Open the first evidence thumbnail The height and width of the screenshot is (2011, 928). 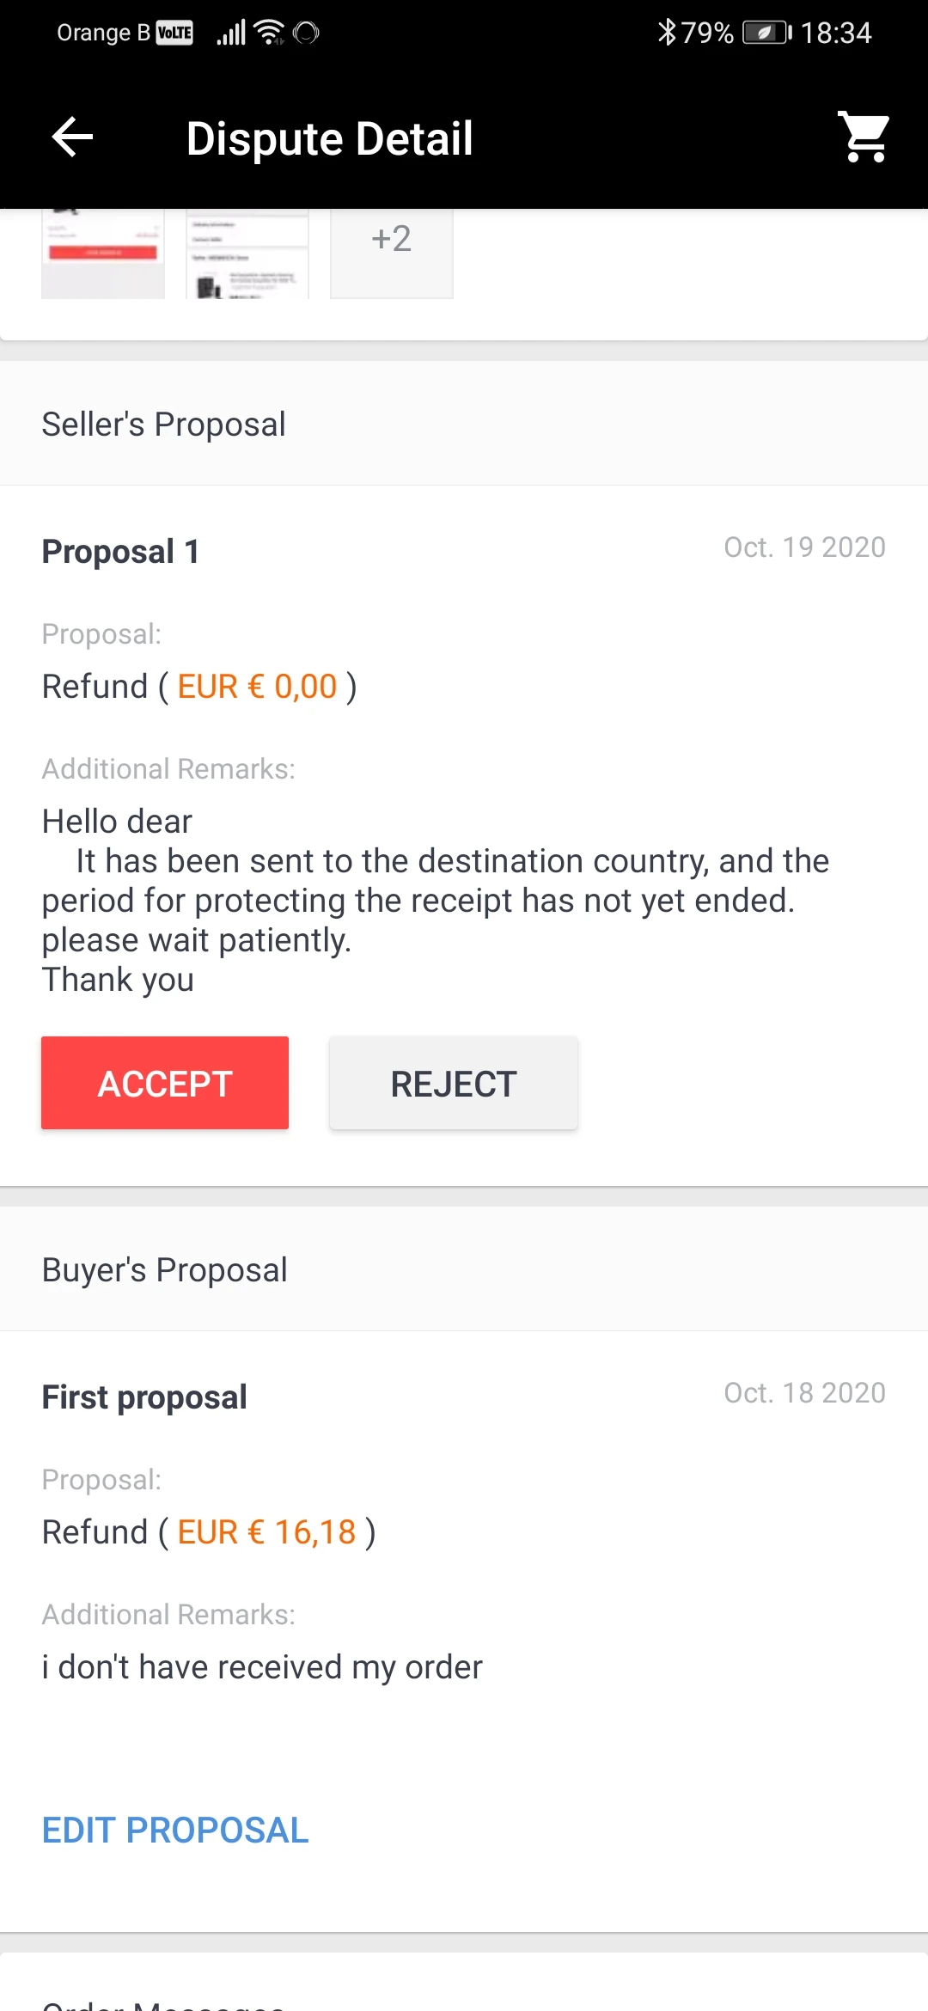click(103, 254)
